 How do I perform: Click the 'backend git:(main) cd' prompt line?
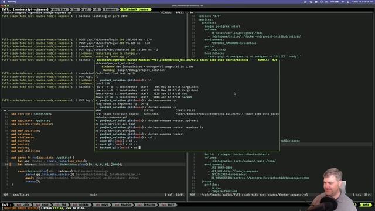[118, 148]
